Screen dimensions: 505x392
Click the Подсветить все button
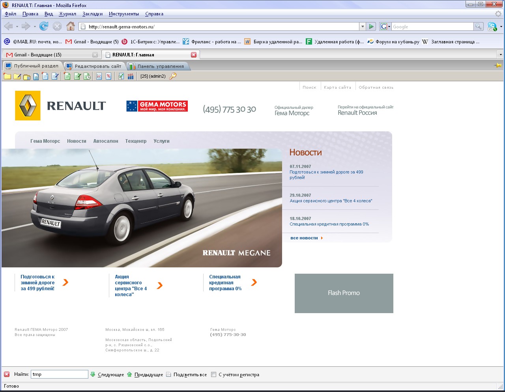pos(186,375)
